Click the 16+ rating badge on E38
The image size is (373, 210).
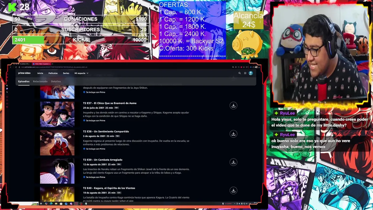point(117,136)
